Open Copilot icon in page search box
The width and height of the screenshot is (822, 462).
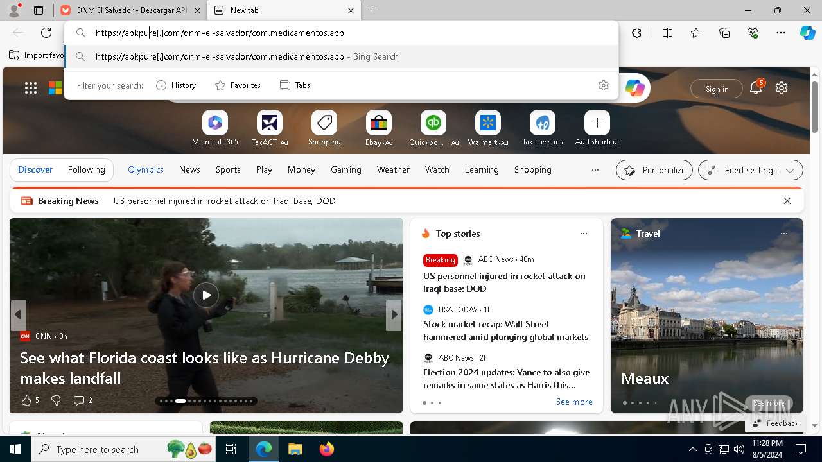pyautogui.click(x=635, y=88)
